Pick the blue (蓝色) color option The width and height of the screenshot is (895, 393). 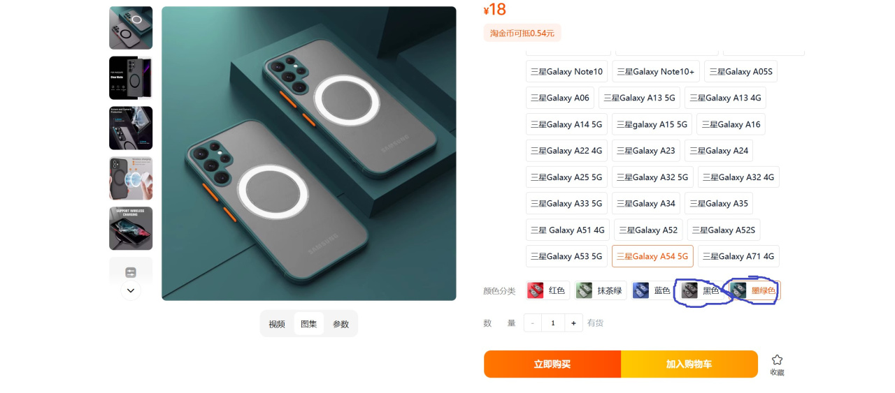(x=653, y=290)
